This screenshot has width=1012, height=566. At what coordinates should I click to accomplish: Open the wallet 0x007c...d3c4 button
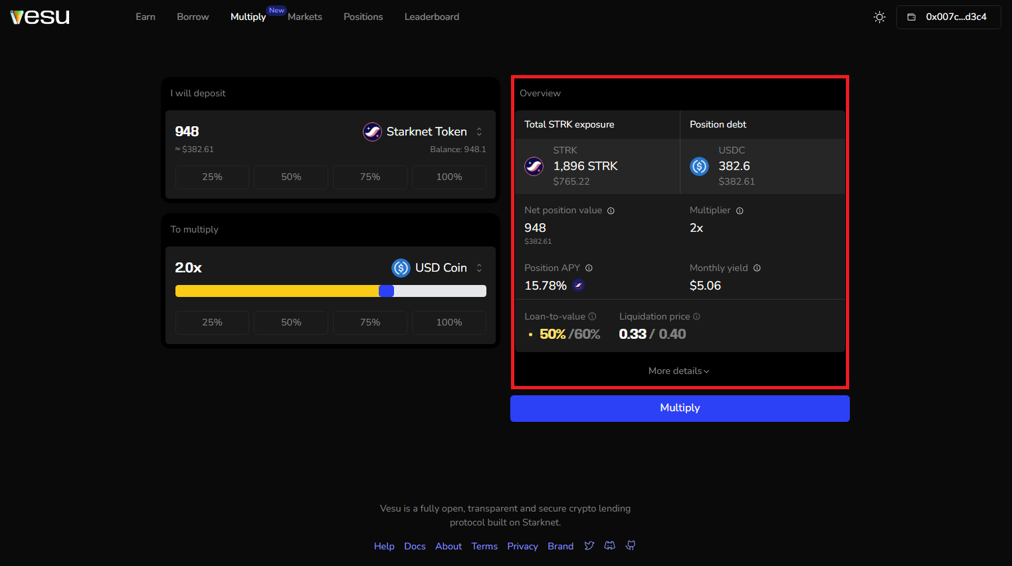[x=948, y=17]
